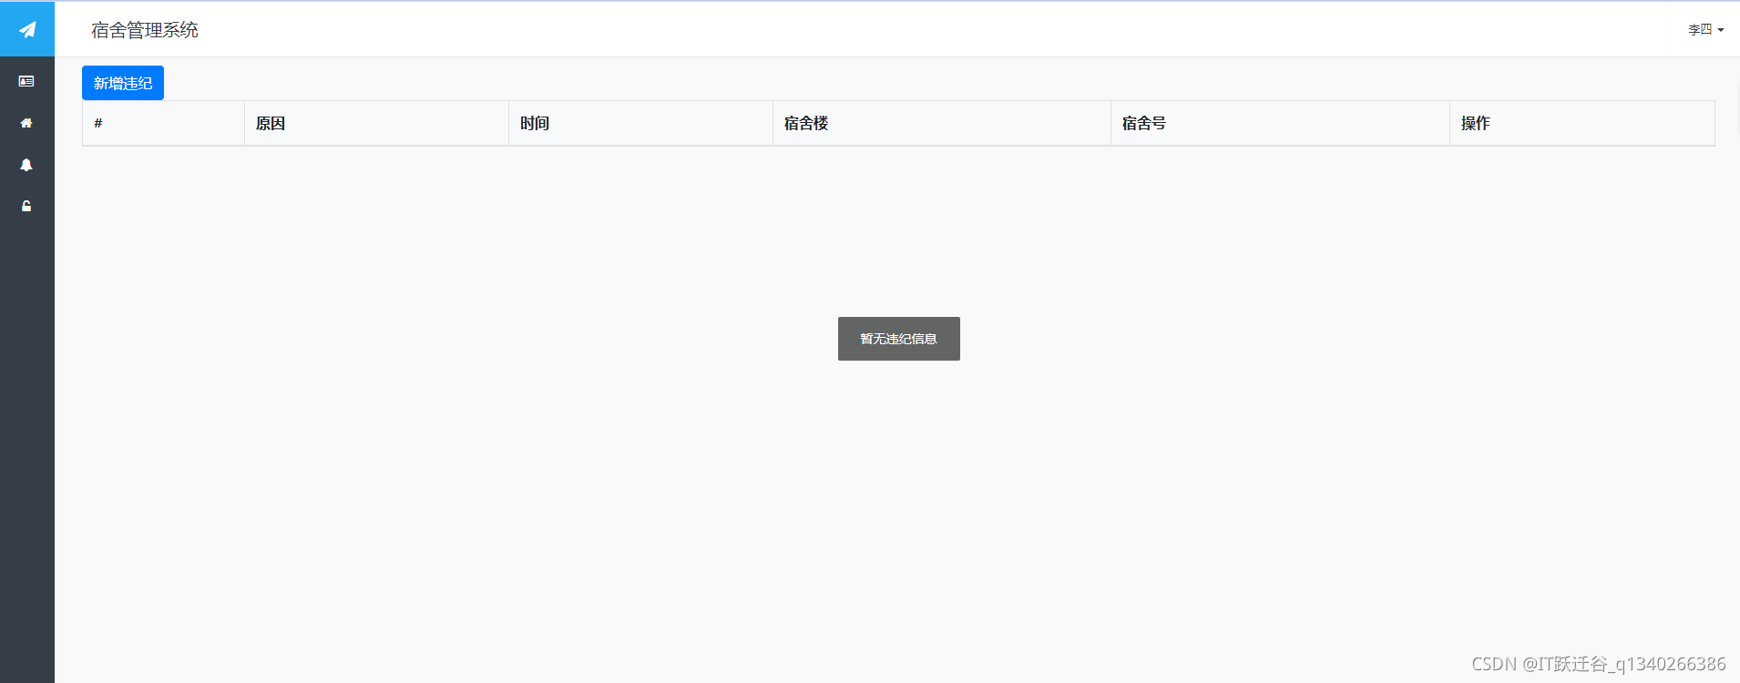Viewport: 1740px width, 683px height.
Task: Open the ID card sidebar icon
Action: pos(26,82)
